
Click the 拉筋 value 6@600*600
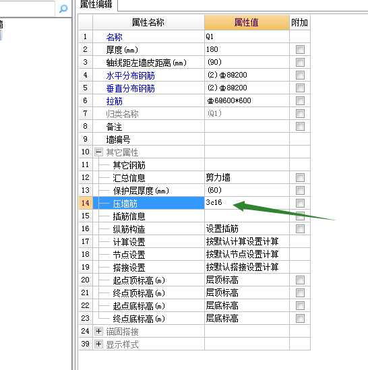tap(247, 101)
